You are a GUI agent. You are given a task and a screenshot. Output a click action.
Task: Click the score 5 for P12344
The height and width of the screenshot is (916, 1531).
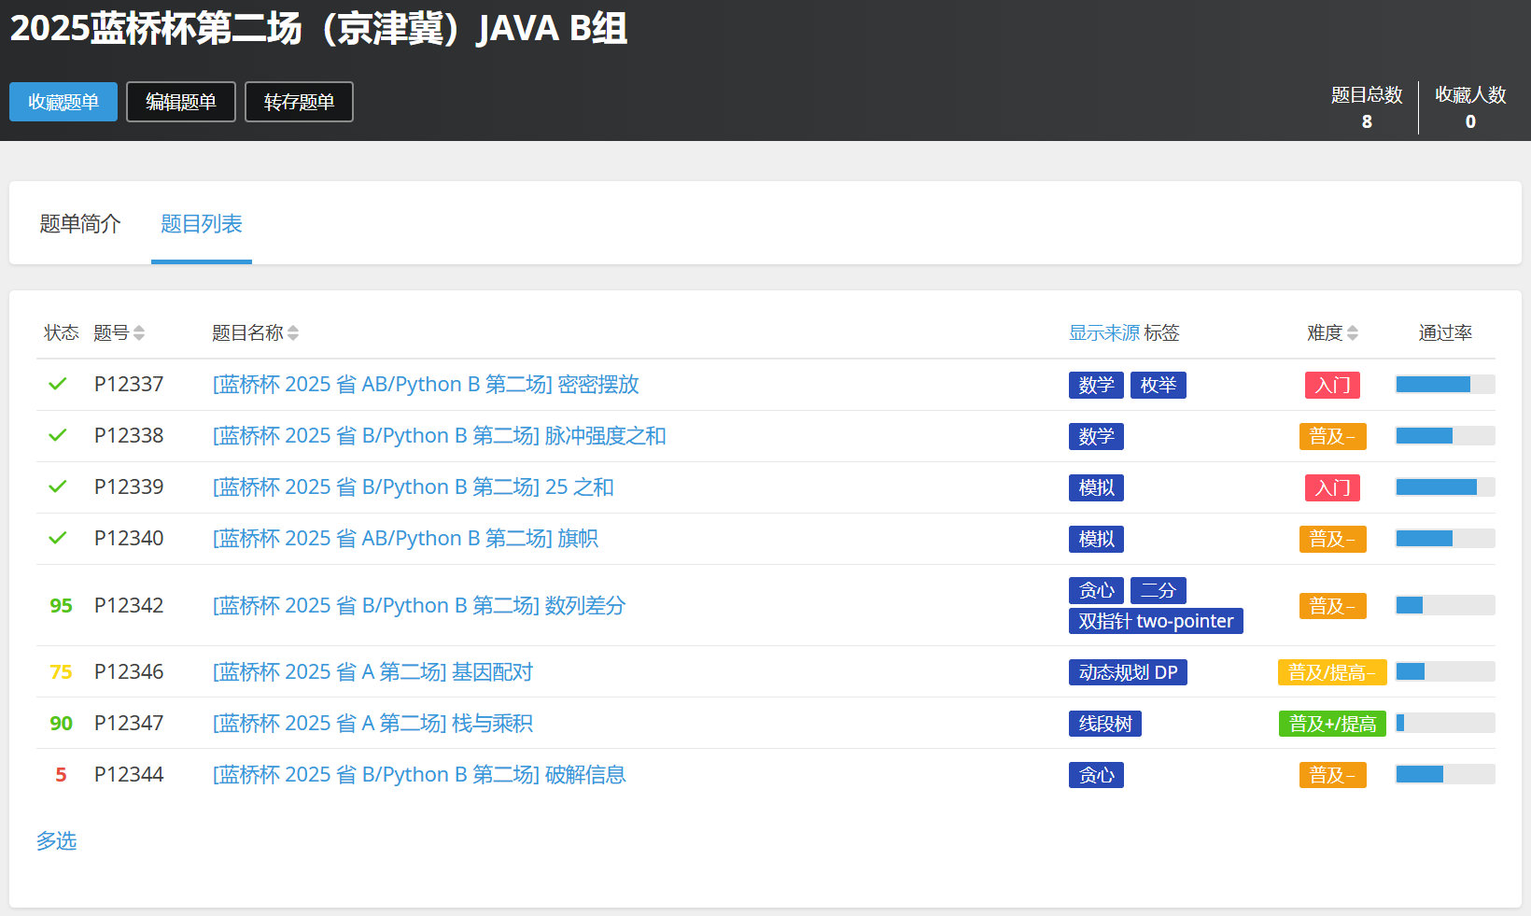pos(61,775)
